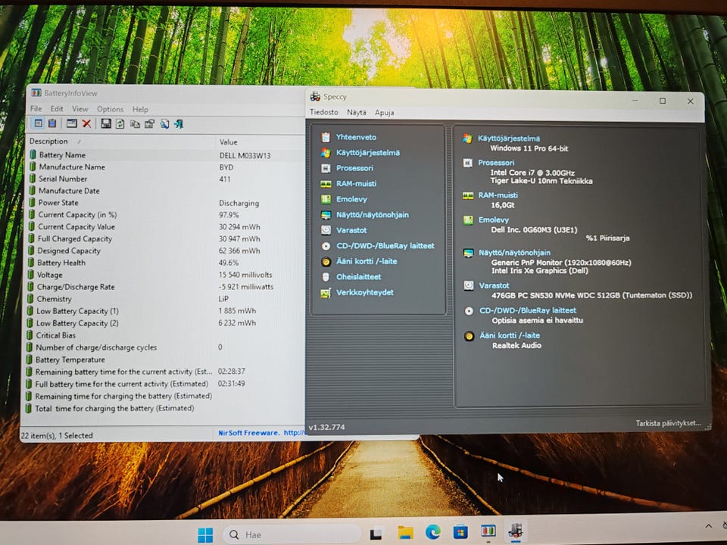Click Tarkista päivitykset link in Speccy

[668, 423]
